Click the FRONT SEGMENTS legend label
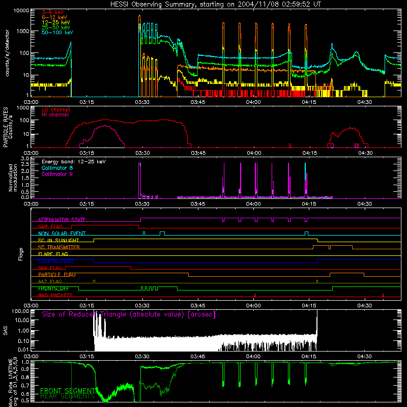The width and height of the screenshot is (407, 407). pos(69,391)
